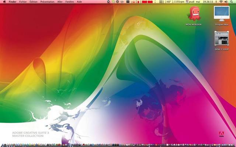Open the Aller menu
Viewport: 236px width, 147px height.
tap(60, 2)
